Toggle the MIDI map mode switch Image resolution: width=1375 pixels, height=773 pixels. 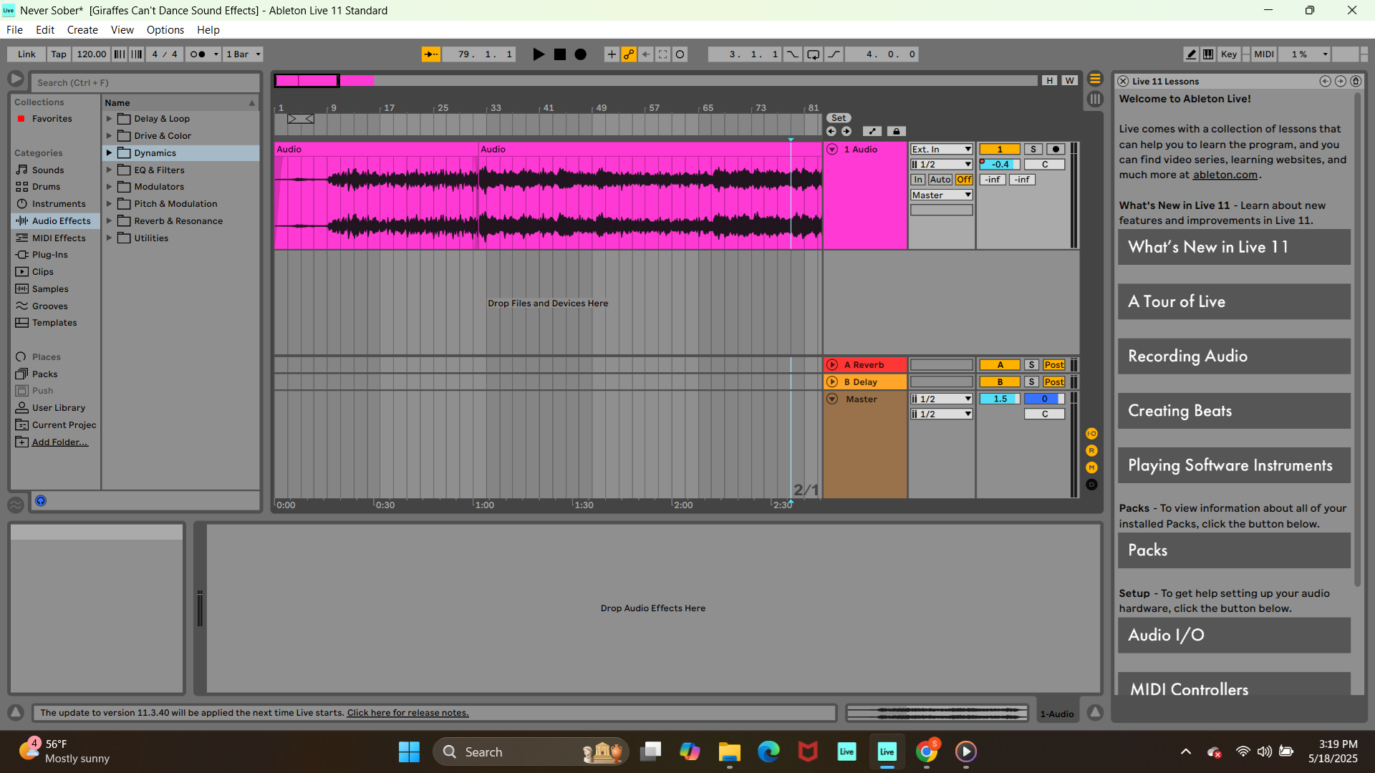[1264, 54]
